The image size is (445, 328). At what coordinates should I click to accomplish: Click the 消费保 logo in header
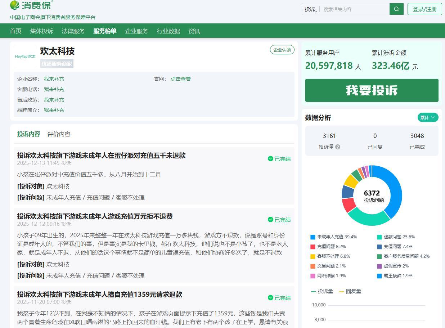pos(32,5)
